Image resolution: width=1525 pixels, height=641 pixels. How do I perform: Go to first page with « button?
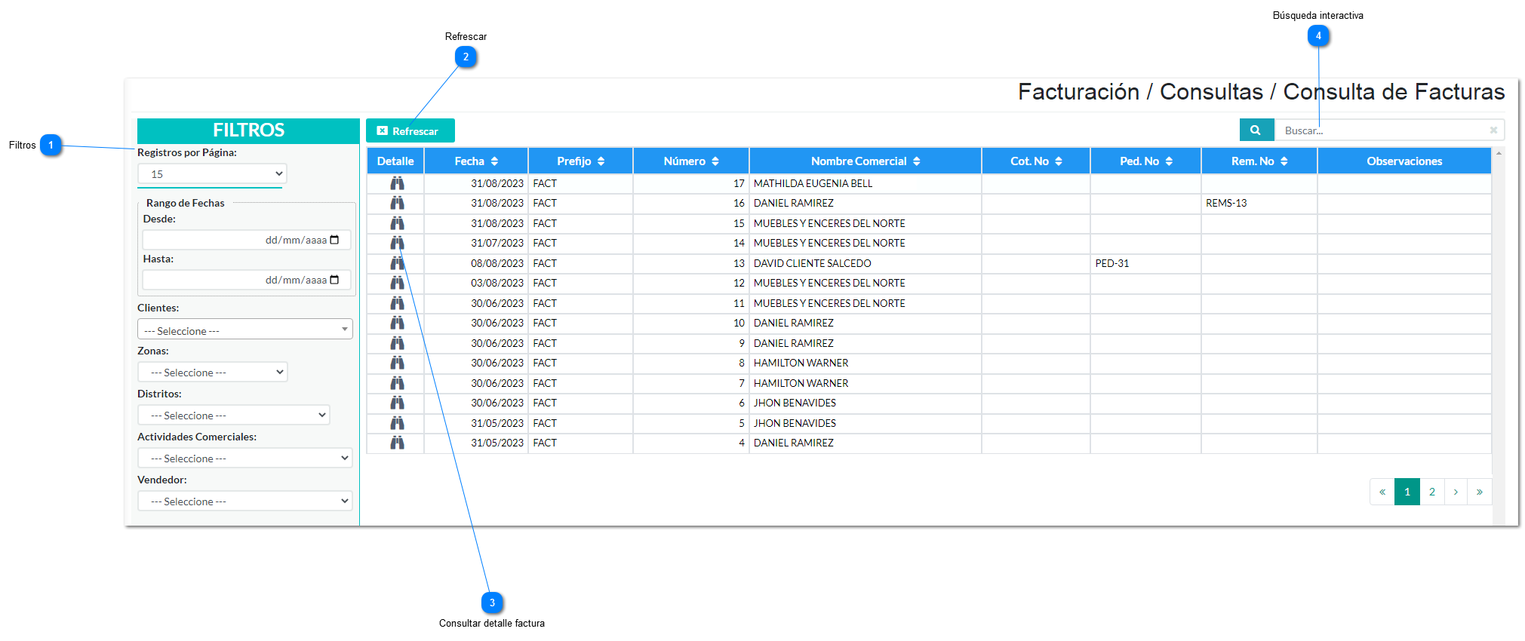coord(1382,492)
